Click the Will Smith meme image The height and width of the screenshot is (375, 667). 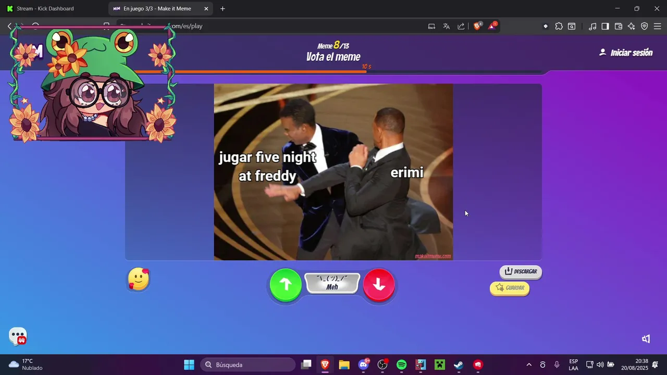pos(333,172)
